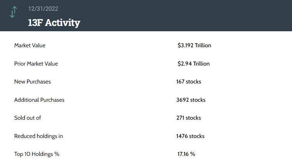
Task: Click the word Trillion after $2.94
Action: pos(202,64)
